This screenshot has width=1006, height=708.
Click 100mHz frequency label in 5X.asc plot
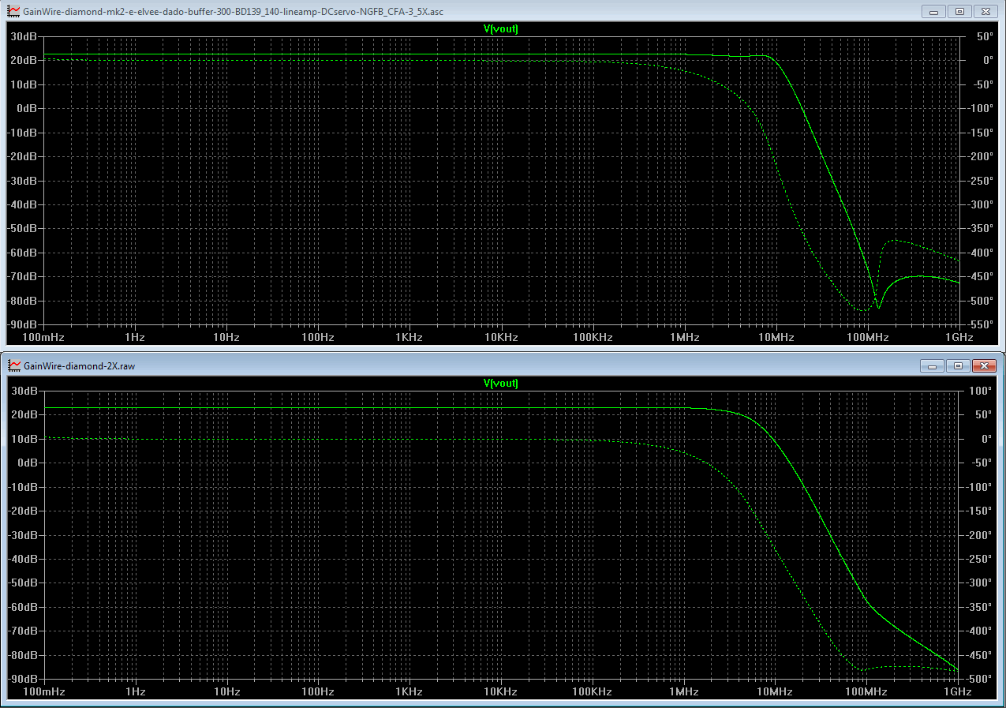click(43, 338)
